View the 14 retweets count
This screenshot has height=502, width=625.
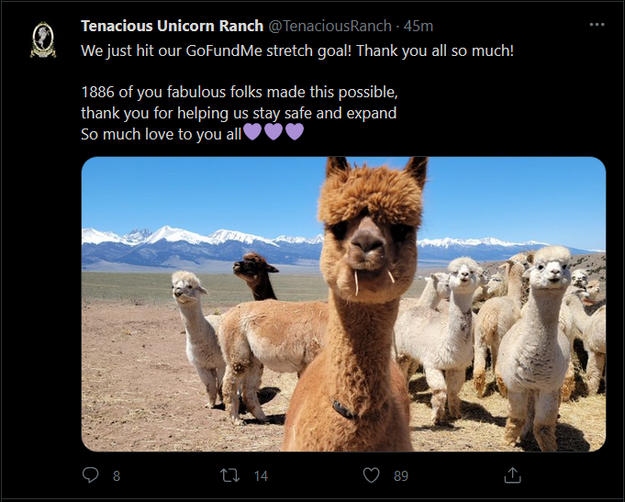tap(261, 475)
